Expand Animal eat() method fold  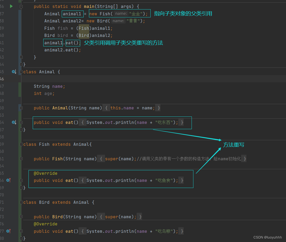tap(21, 123)
